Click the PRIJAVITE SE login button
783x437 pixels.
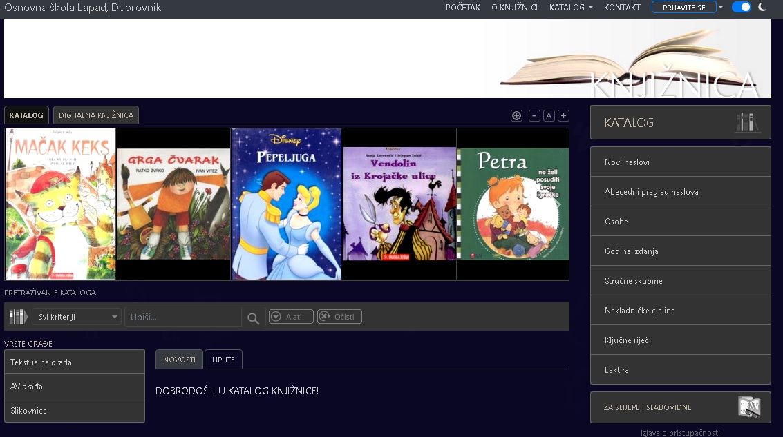click(683, 8)
